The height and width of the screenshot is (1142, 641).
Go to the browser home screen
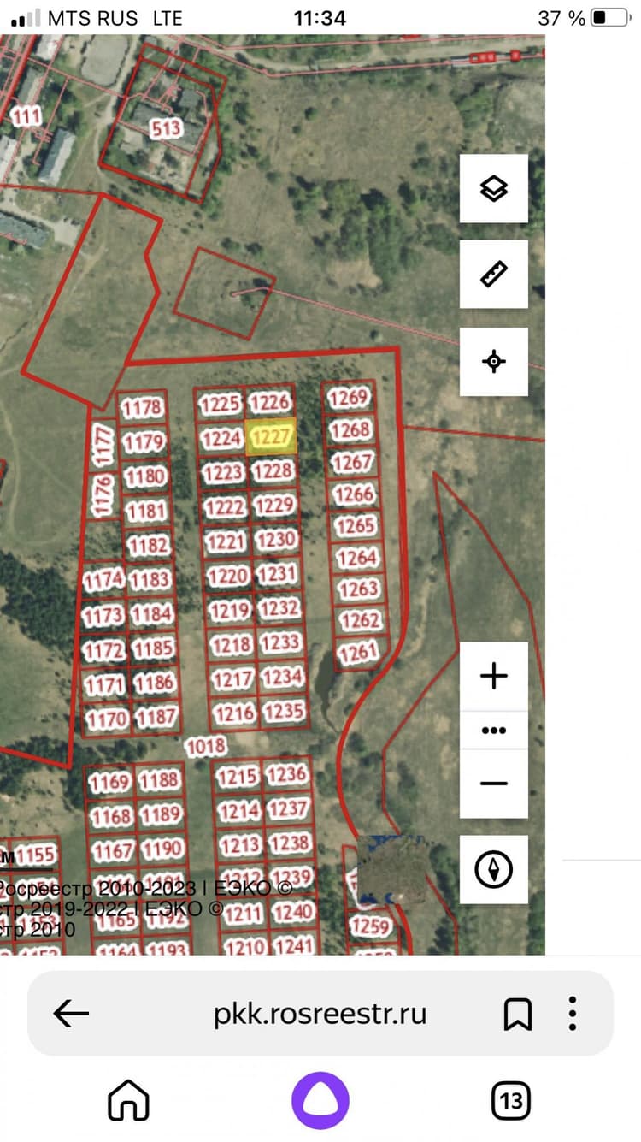(x=128, y=1100)
